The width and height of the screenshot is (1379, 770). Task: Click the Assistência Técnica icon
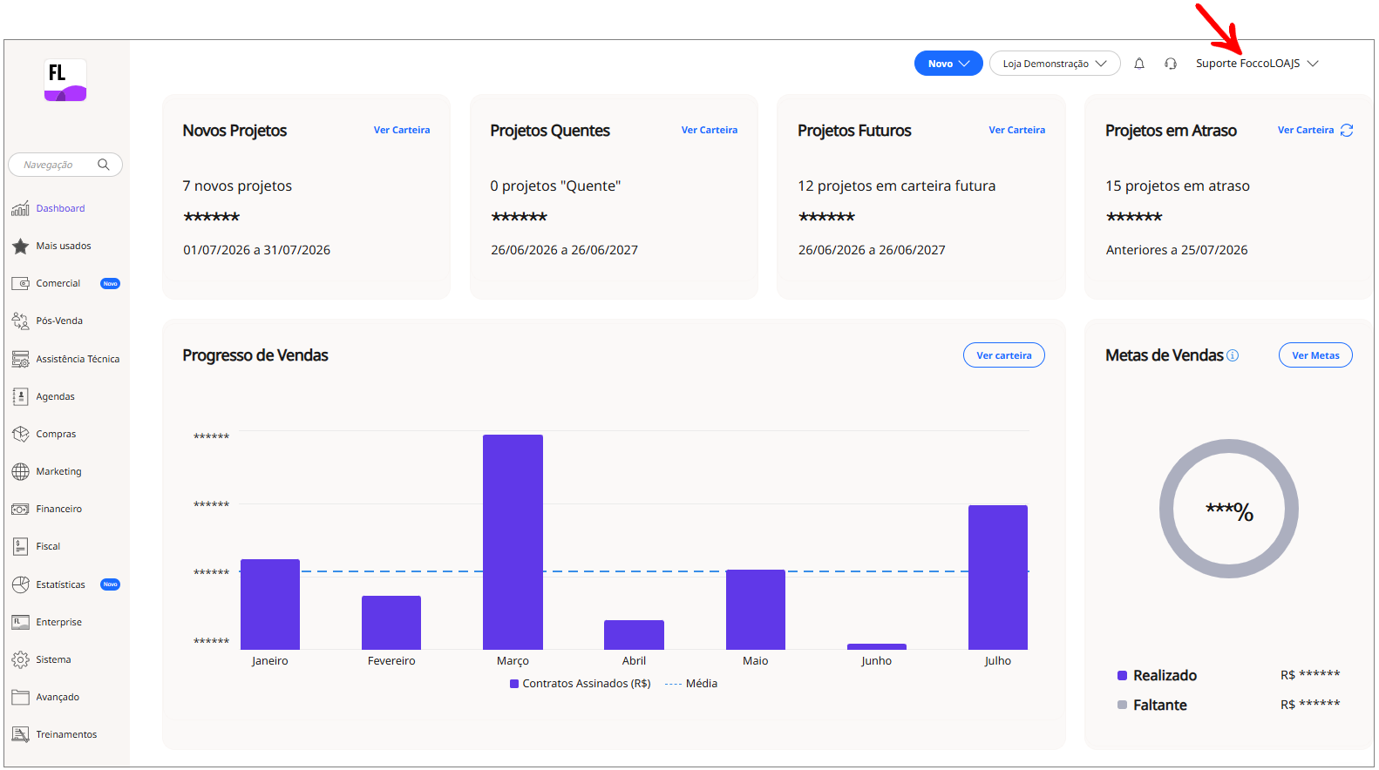point(20,359)
